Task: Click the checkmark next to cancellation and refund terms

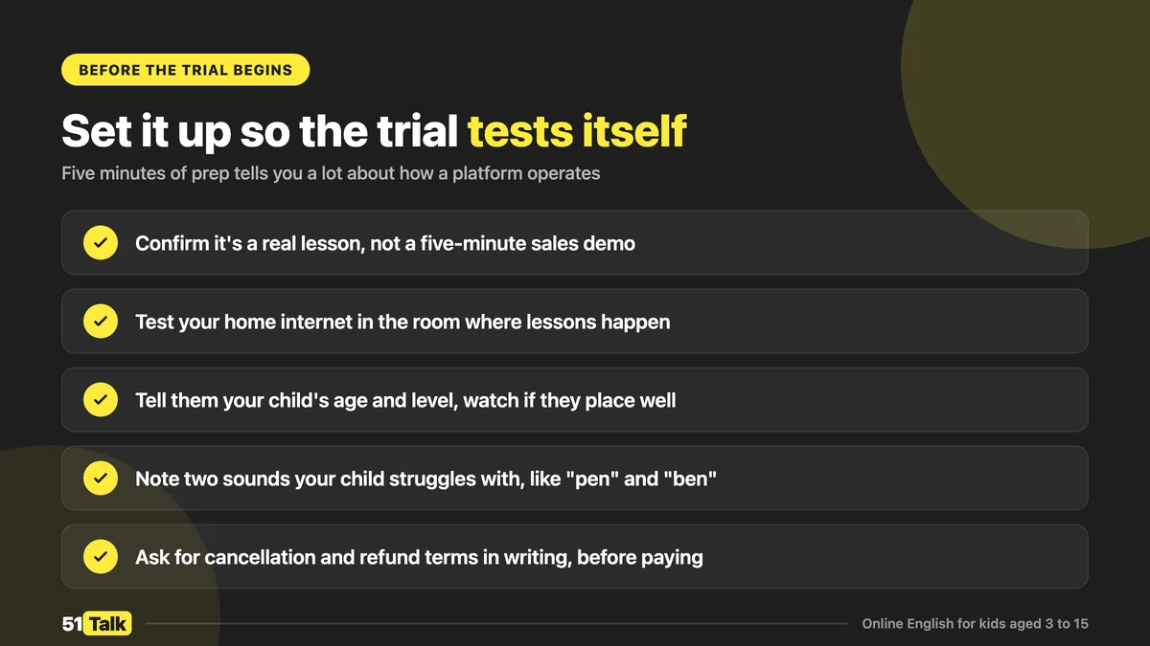Action: 100,557
